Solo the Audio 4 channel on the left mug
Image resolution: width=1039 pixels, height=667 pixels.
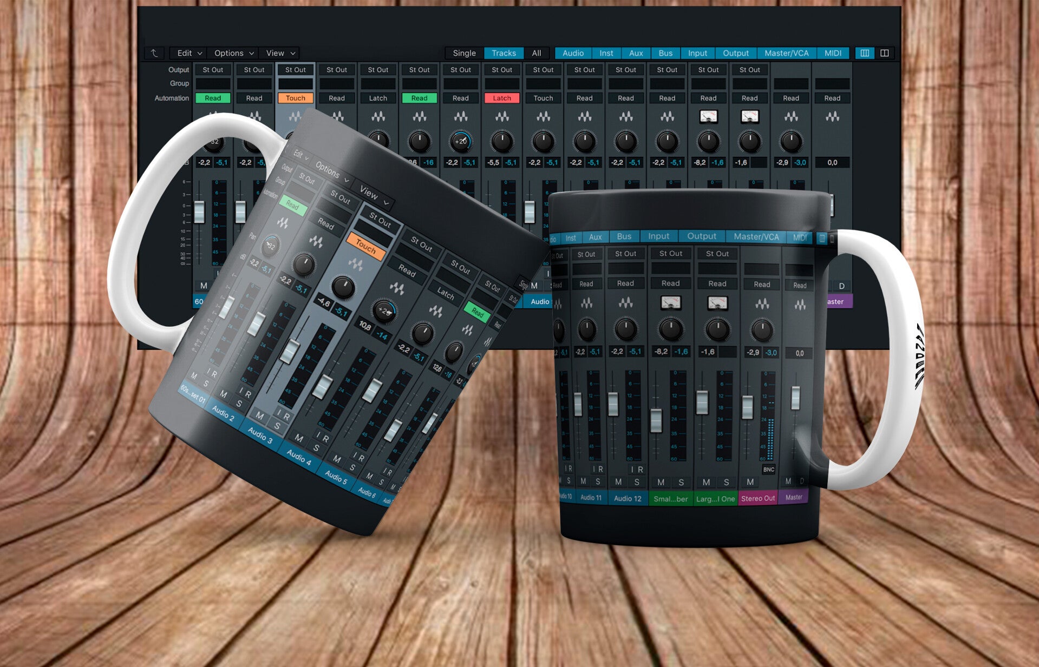316,448
